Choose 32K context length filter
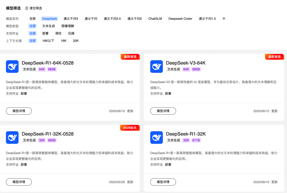287x193 pixels. point(76,41)
